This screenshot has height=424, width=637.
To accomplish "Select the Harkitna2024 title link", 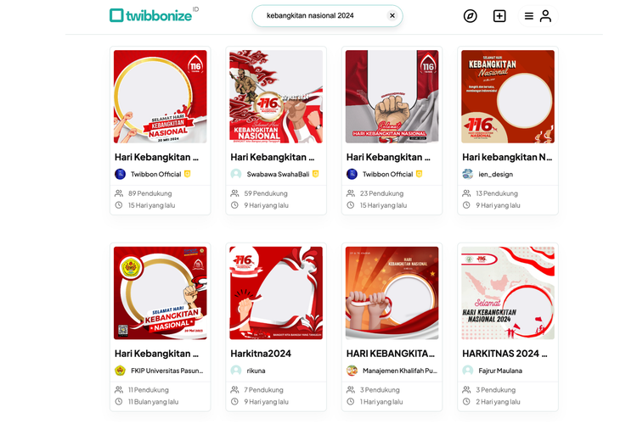I will pos(261,354).
